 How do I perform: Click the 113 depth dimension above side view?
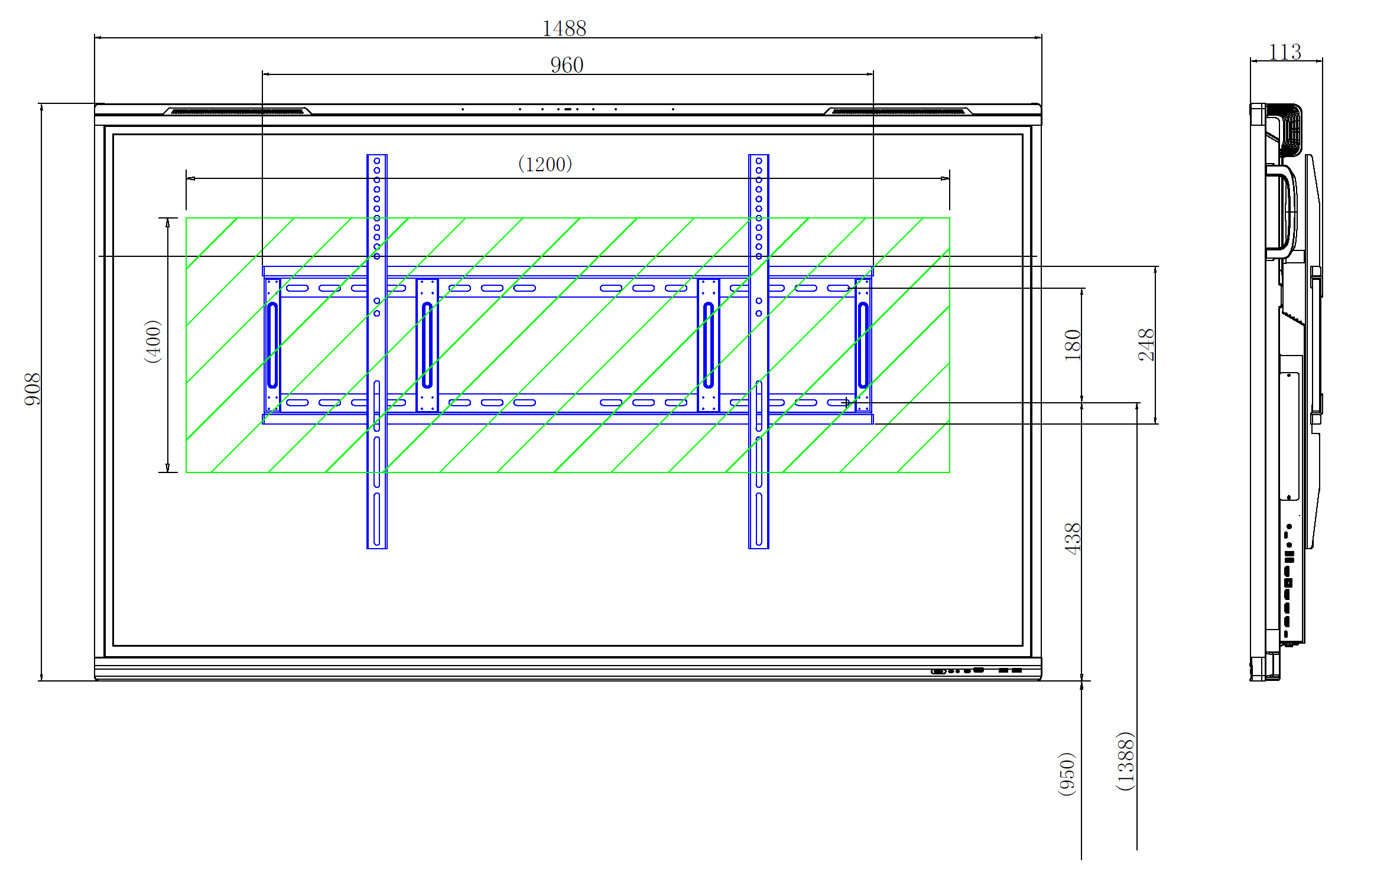click(1284, 52)
